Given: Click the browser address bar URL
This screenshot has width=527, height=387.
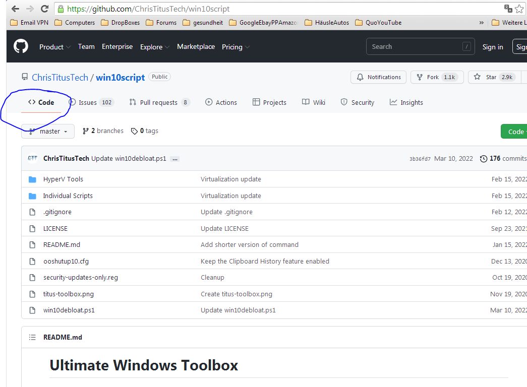Looking at the screenshot, I should pyautogui.click(x=148, y=9).
